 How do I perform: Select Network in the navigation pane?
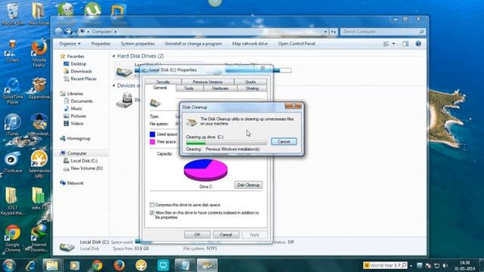tap(76, 183)
